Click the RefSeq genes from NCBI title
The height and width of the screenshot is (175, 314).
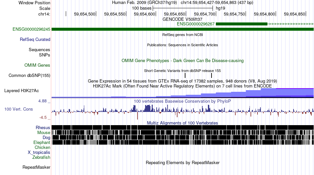pyautogui.click(x=182, y=35)
